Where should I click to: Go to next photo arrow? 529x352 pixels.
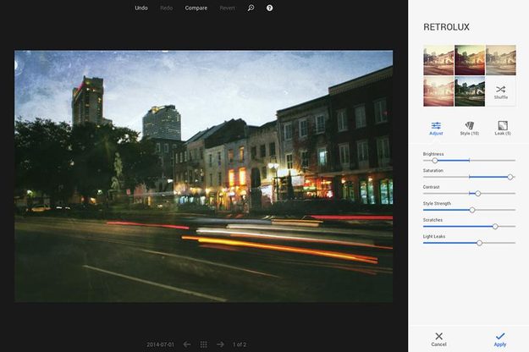coord(220,344)
